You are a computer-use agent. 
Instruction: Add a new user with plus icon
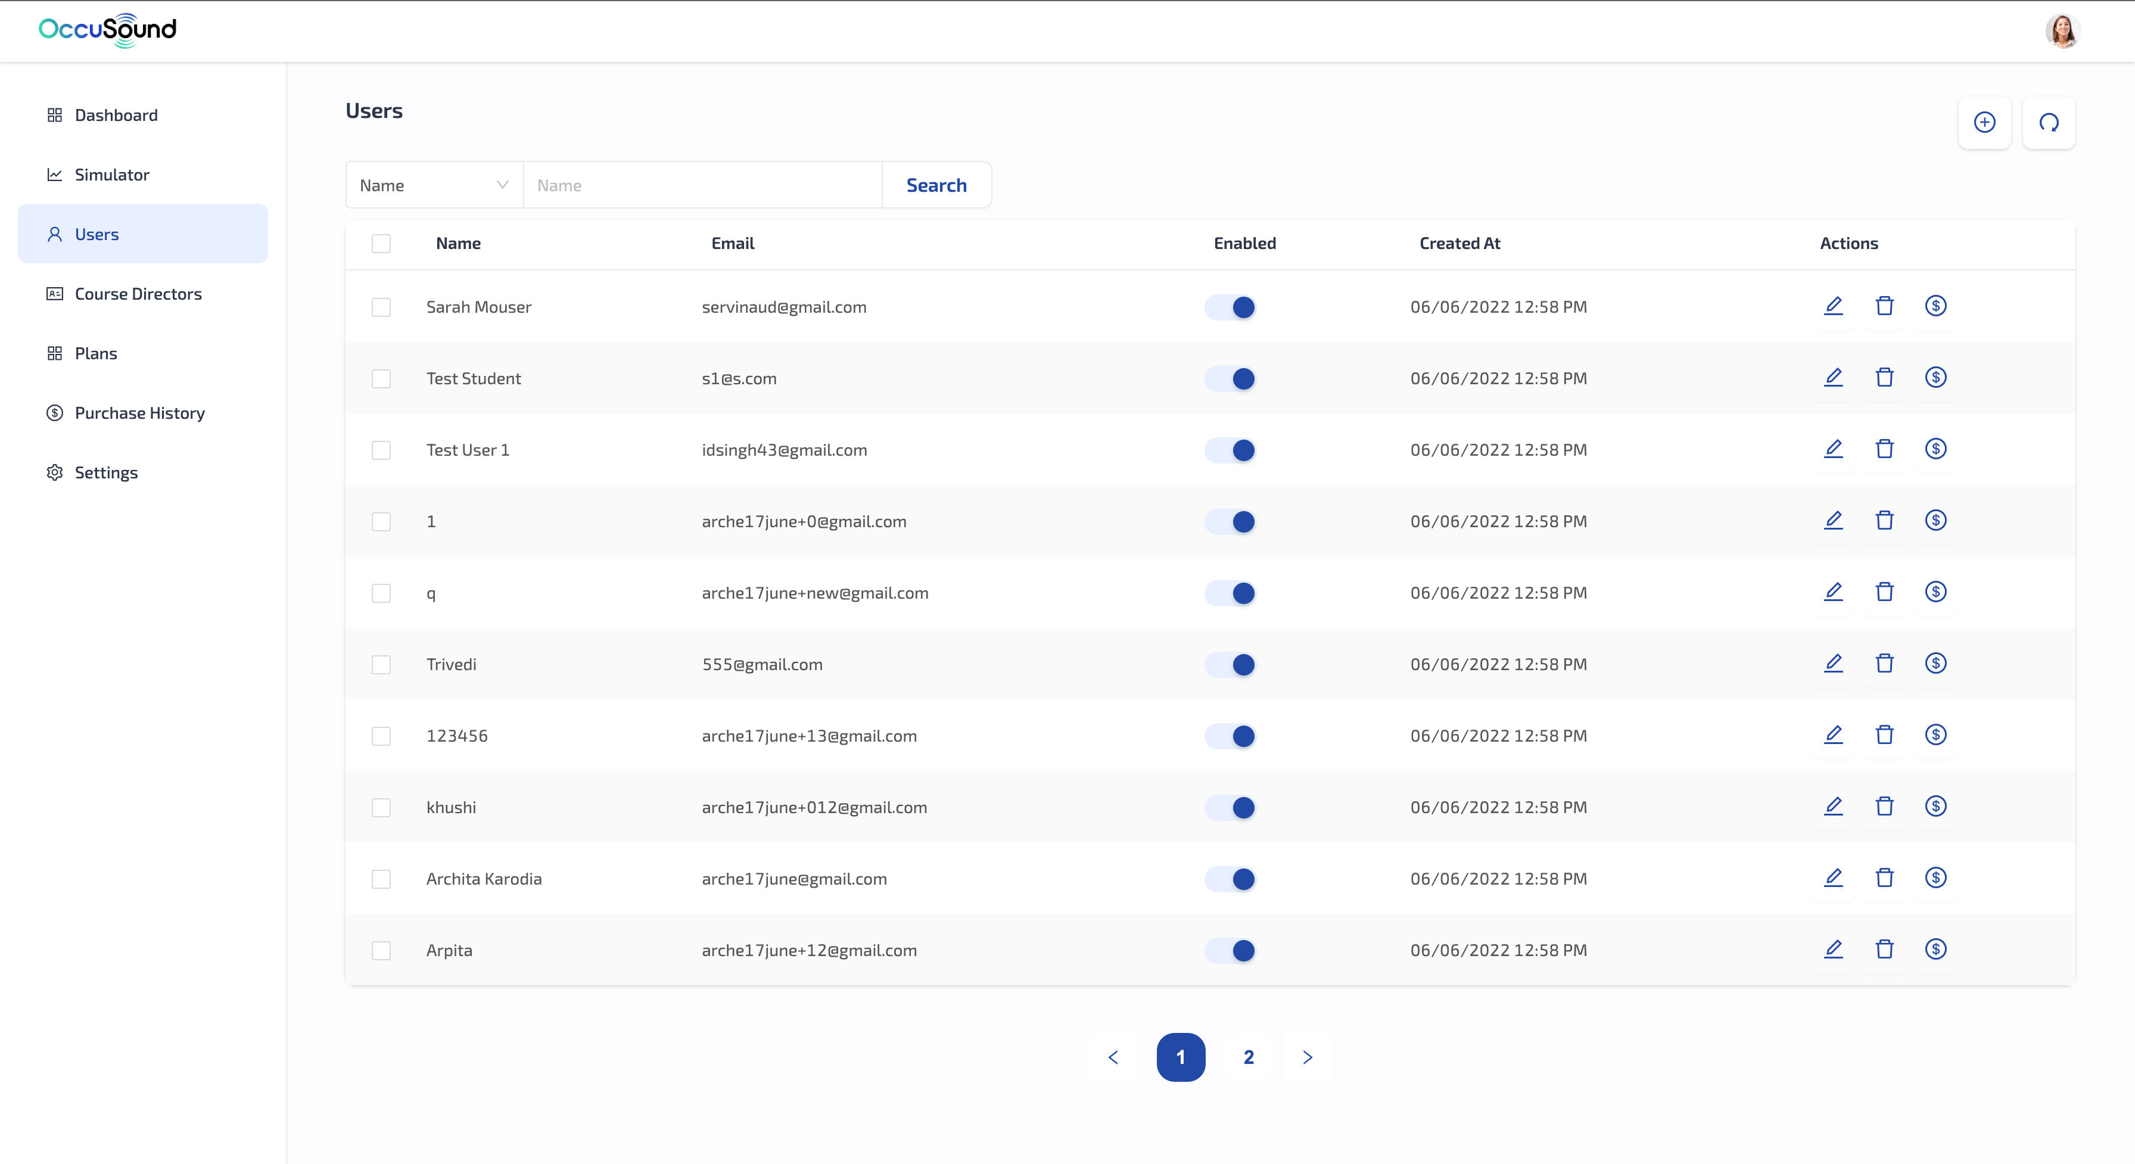[x=1984, y=123]
